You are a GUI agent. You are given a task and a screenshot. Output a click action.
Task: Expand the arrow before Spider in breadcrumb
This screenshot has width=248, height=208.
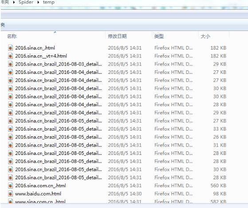click(x=14, y=2)
